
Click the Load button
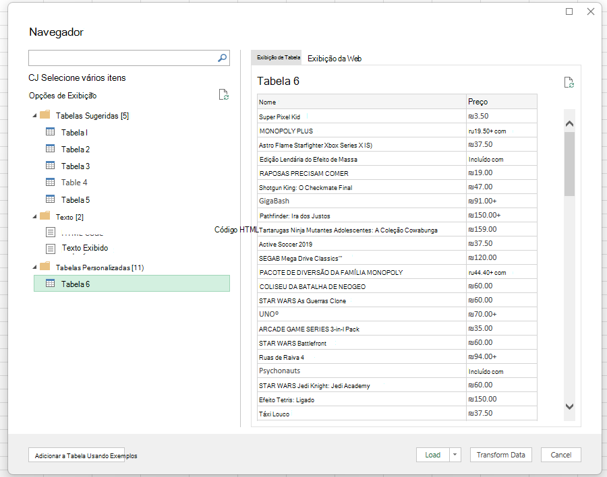(x=433, y=455)
